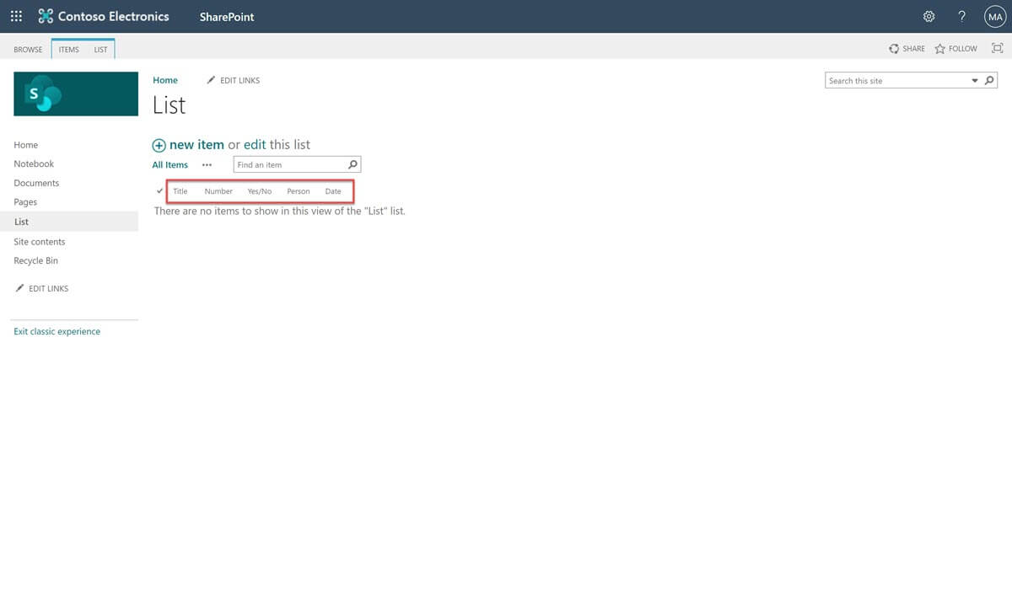
Task: Select all list items with the checkmark
Action: tap(159, 190)
